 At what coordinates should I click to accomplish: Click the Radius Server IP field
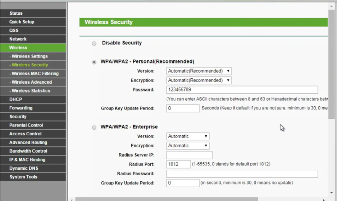(189, 155)
